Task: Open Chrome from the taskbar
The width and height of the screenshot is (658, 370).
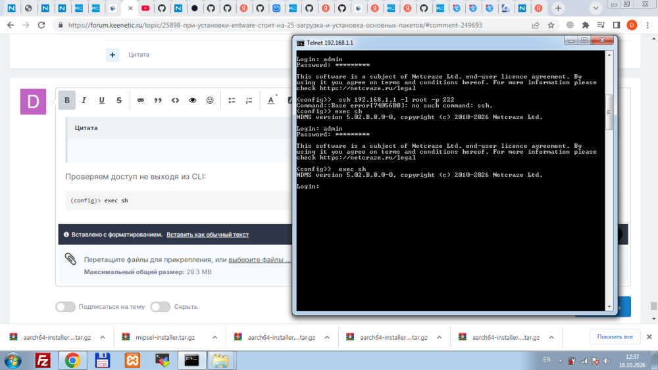Action: (x=72, y=360)
